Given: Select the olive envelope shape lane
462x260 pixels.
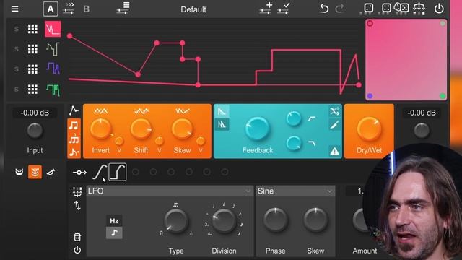Looking at the screenshot, I should (x=53, y=49).
